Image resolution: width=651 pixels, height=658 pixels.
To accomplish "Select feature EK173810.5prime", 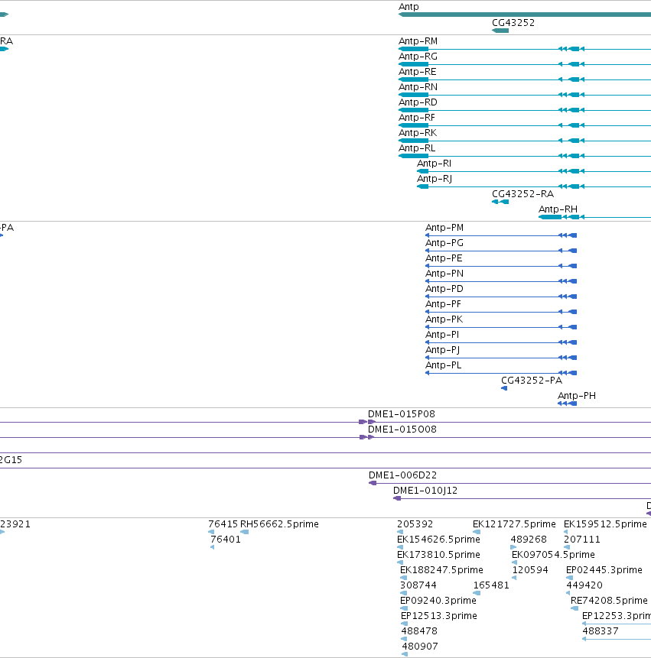I will tap(438, 555).
